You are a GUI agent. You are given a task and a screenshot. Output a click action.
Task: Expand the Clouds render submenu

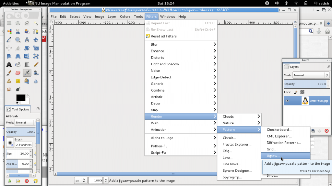tap(239, 116)
